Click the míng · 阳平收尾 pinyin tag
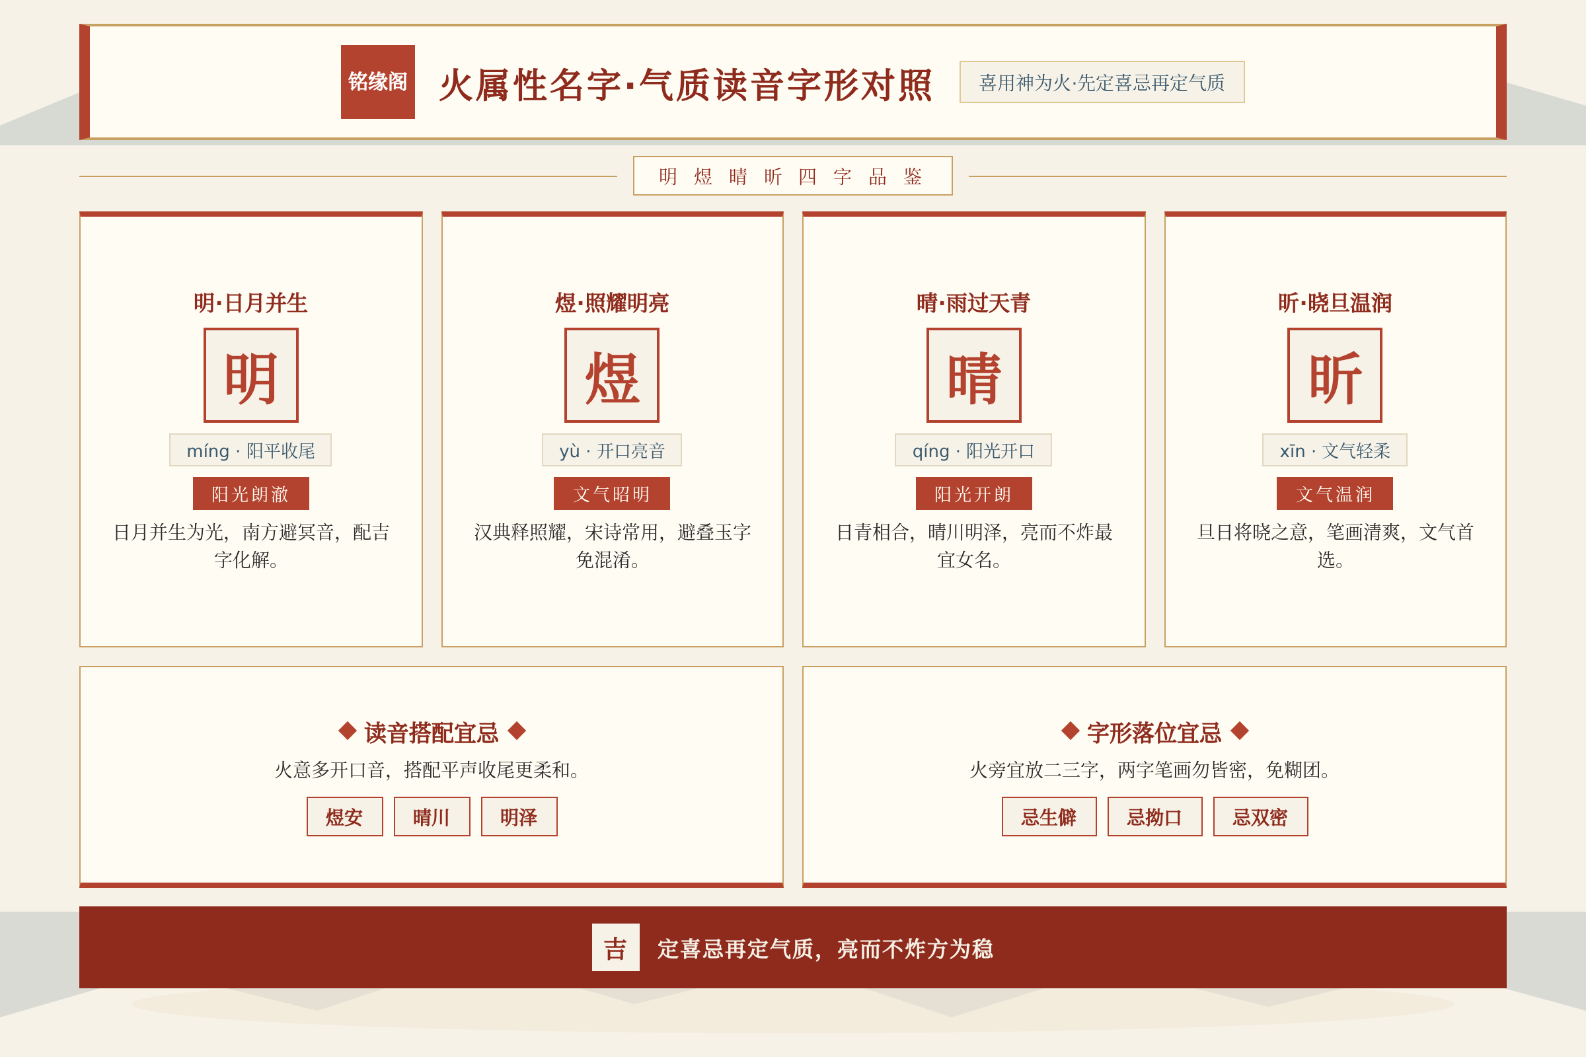 [x=250, y=450]
